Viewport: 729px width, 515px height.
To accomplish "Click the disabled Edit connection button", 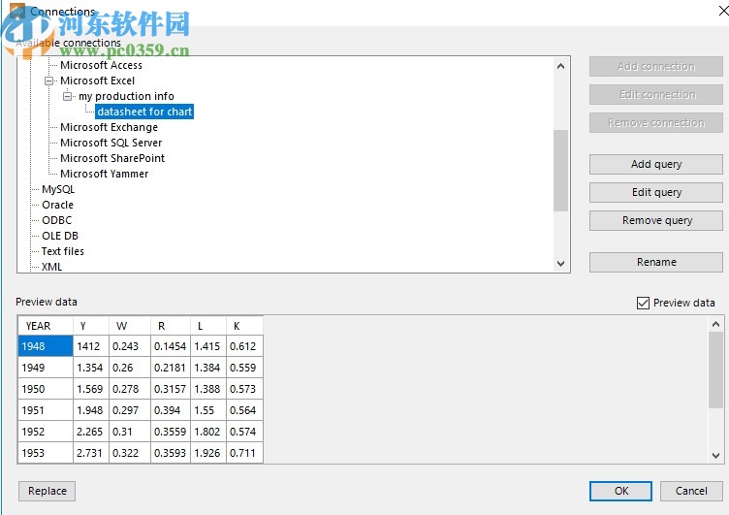I will click(656, 94).
